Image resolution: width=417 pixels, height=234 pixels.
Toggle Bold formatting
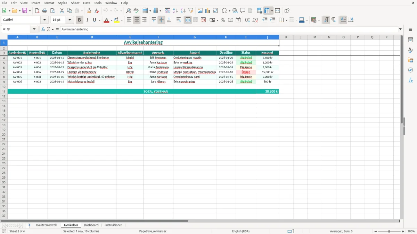tap(79, 20)
